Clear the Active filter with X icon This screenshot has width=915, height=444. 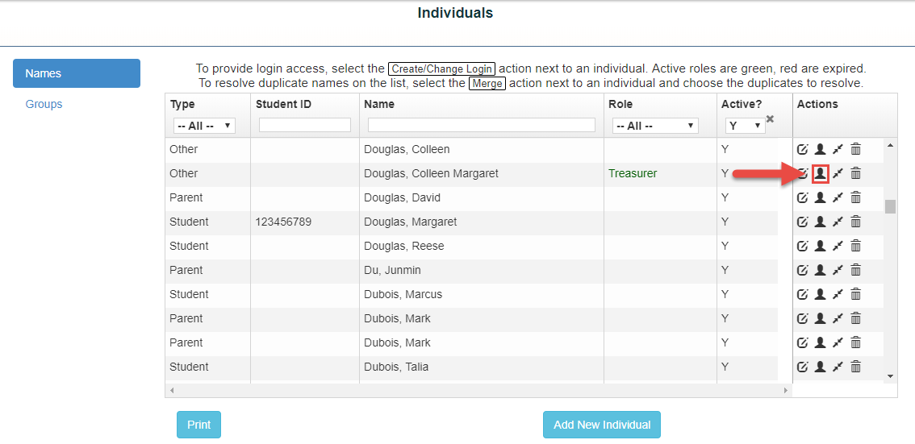770,119
